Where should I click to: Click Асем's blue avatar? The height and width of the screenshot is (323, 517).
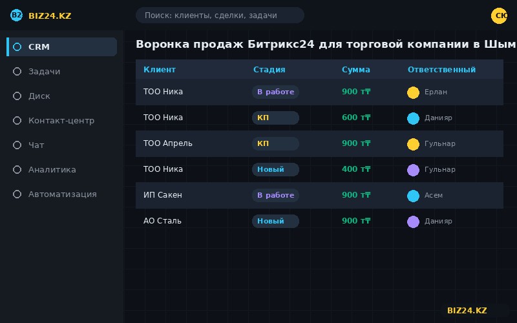point(413,196)
